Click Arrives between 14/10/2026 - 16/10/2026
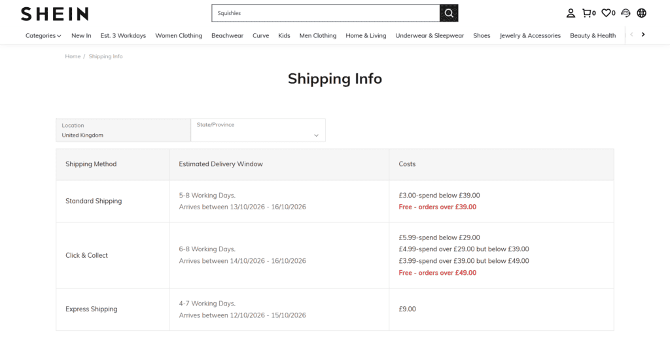Image resolution: width=670 pixels, height=350 pixels. point(242,260)
